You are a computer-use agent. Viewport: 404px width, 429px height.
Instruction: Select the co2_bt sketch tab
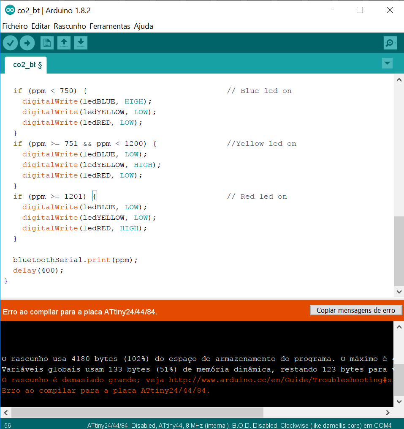(26, 65)
